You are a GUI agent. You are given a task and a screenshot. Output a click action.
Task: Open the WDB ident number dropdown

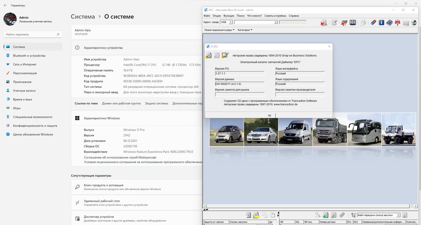(x=230, y=22)
